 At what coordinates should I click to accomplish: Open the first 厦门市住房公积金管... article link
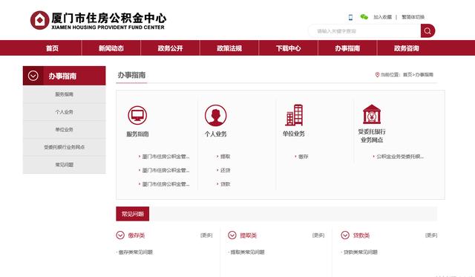(166, 157)
